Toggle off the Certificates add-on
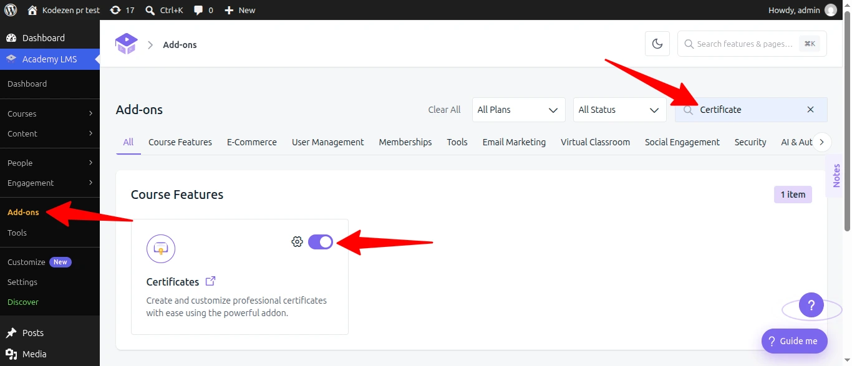 point(321,242)
